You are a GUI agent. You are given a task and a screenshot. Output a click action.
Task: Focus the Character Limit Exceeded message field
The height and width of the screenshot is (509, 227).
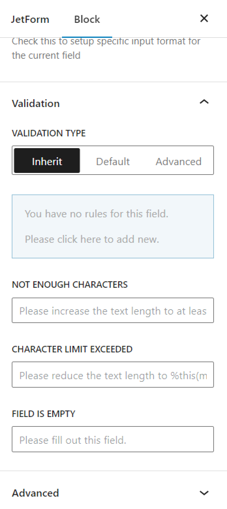point(113,375)
